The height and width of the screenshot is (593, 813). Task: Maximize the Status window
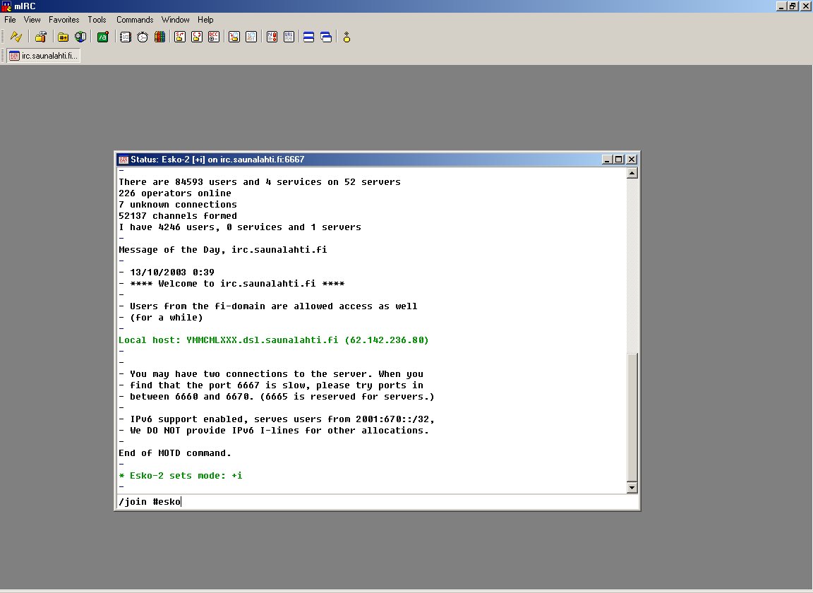click(x=618, y=160)
